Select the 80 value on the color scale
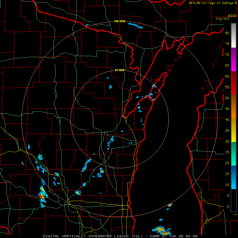Screen dimensions: 238x238 point(227,33)
